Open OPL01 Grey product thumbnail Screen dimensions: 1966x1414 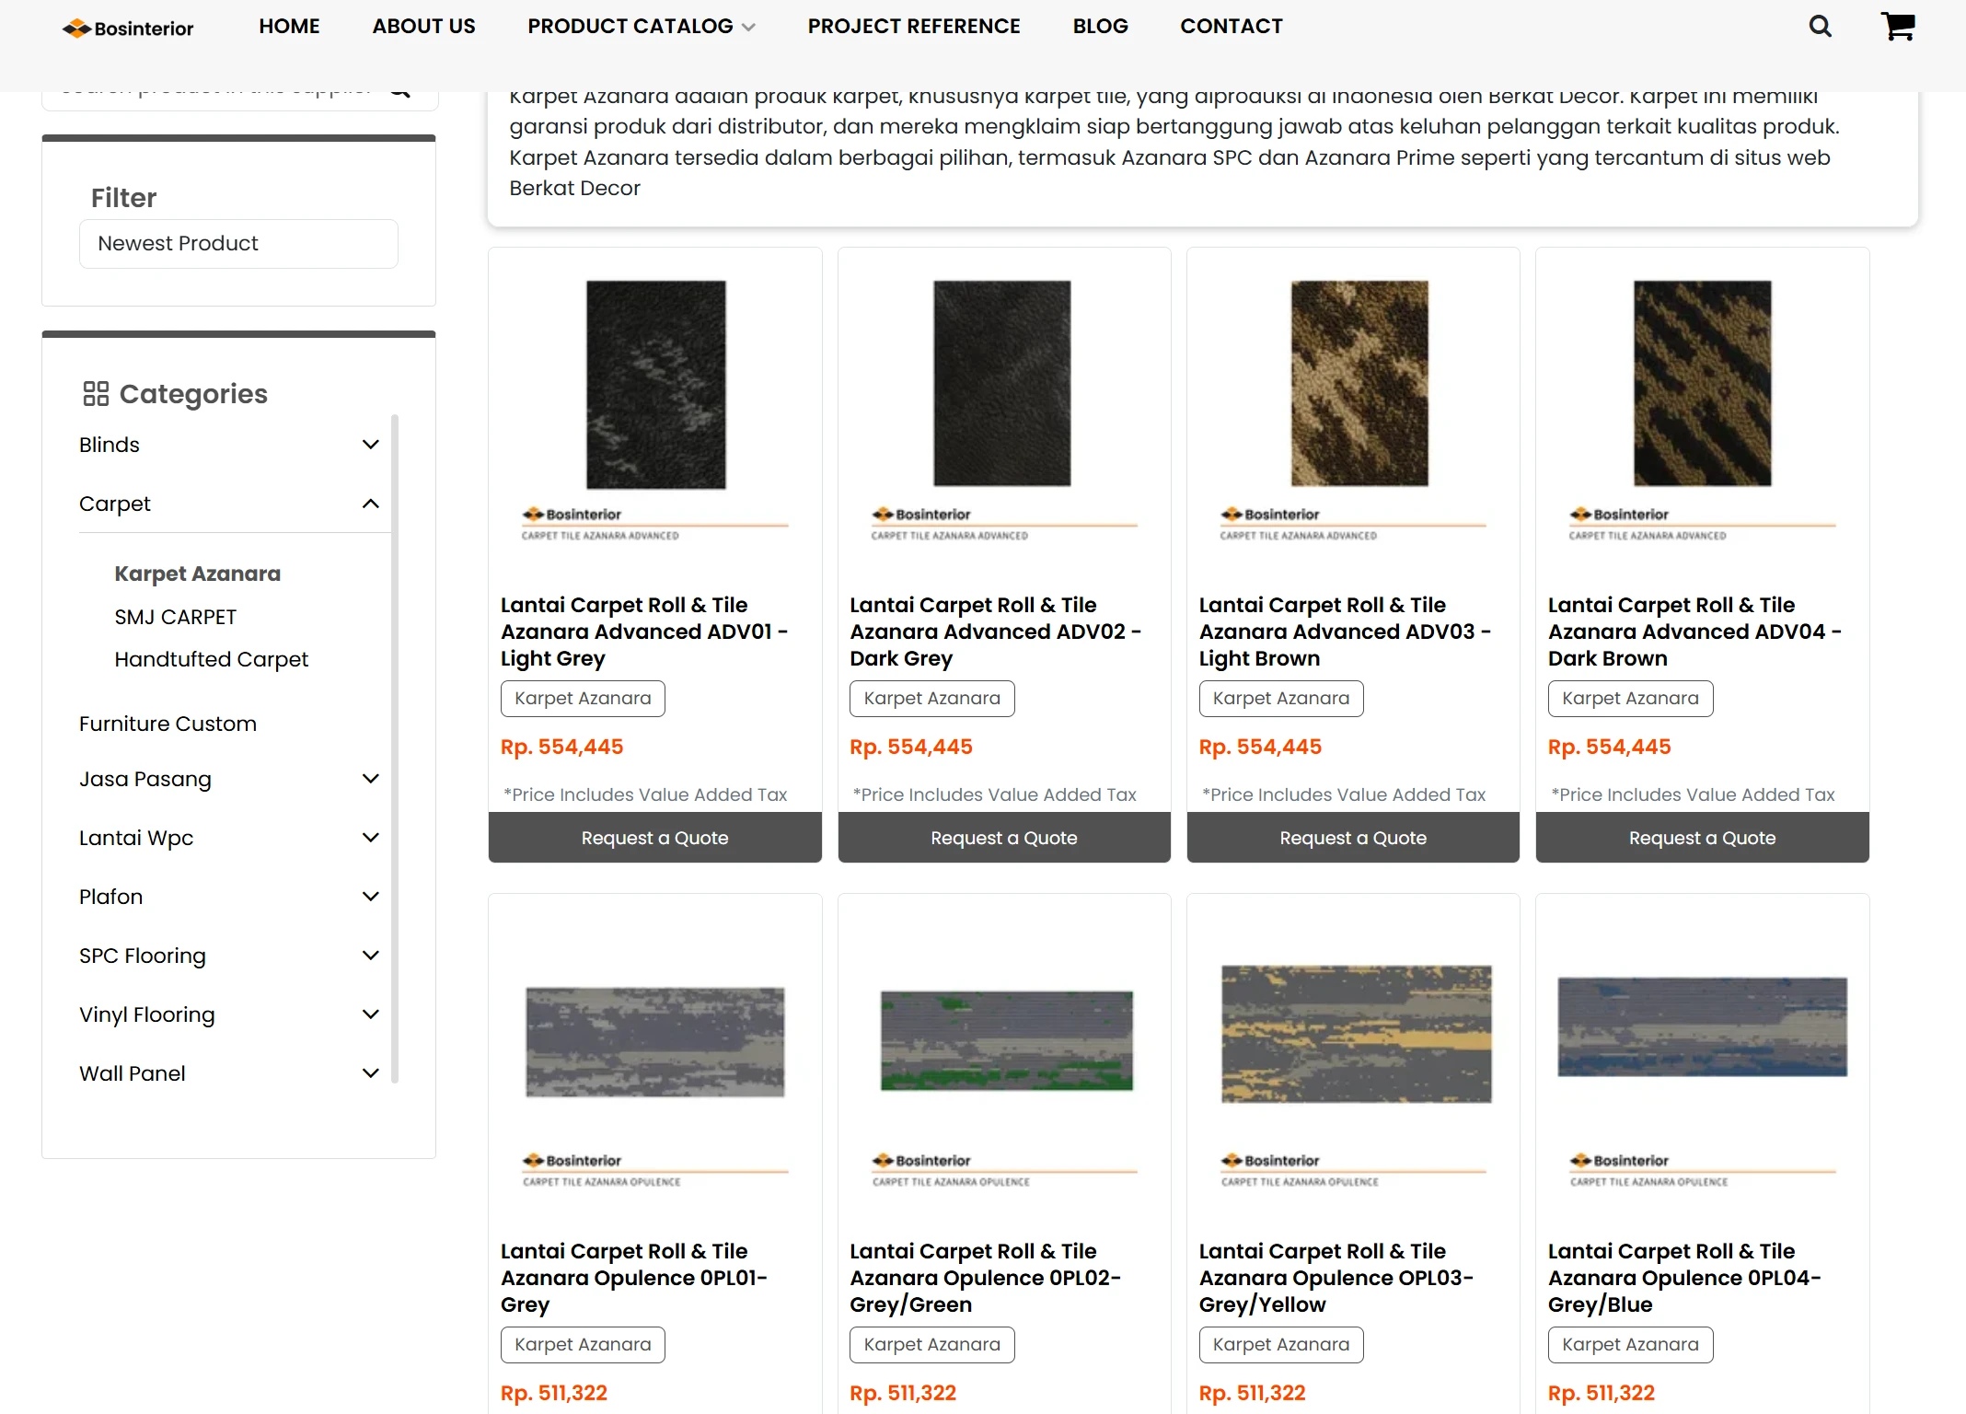[x=655, y=1059]
